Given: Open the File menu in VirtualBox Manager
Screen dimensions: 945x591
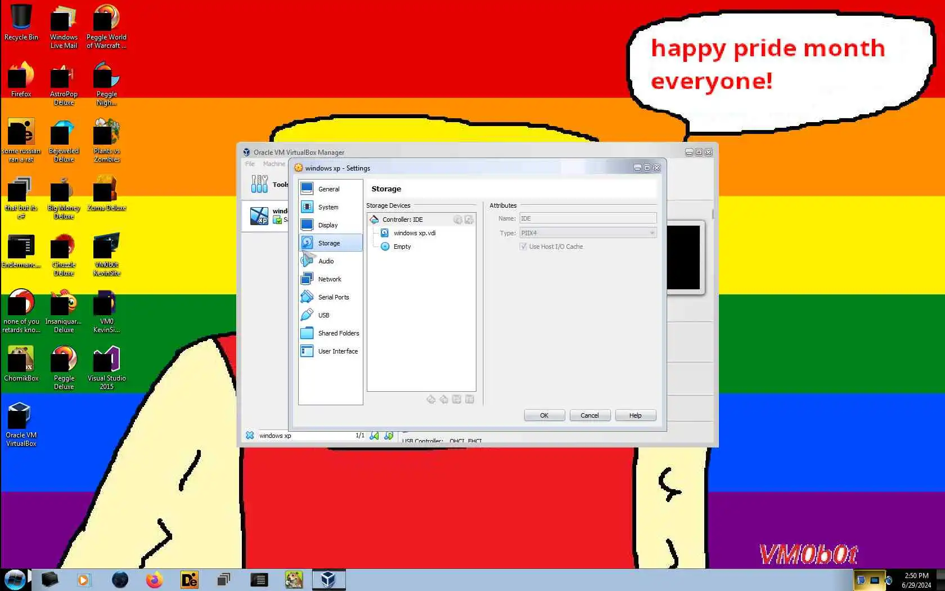Looking at the screenshot, I should pyautogui.click(x=250, y=164).
